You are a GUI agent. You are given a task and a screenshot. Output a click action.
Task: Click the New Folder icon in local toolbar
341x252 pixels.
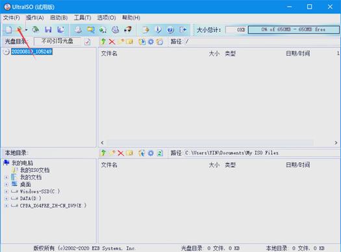(112, 153)
